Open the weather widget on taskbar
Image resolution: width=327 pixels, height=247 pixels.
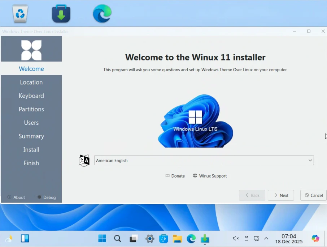[x=9, y=239]
